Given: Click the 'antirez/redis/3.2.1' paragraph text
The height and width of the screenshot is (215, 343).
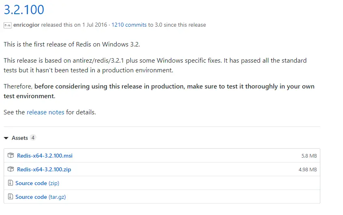Looking at the screenshot, I should 155,65.
